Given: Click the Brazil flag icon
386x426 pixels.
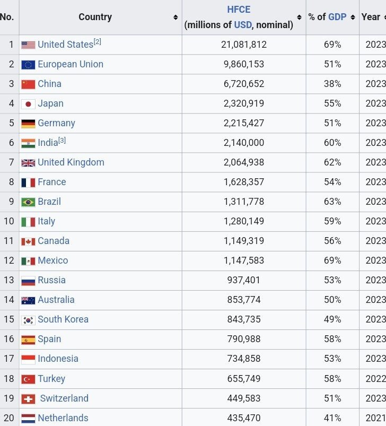Looking at the screenshot, I should point(28,202).
